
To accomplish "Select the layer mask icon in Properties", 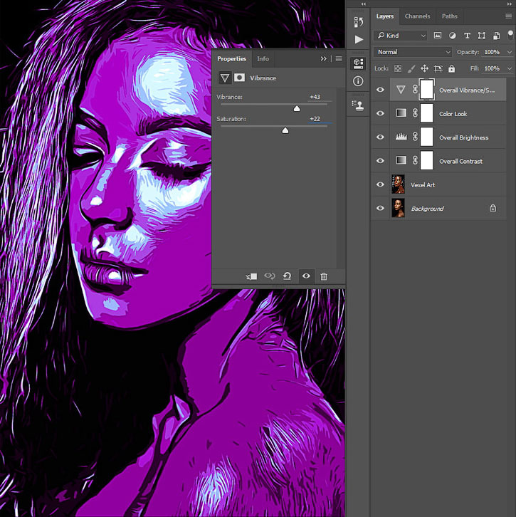I will [x=239, y=78].
